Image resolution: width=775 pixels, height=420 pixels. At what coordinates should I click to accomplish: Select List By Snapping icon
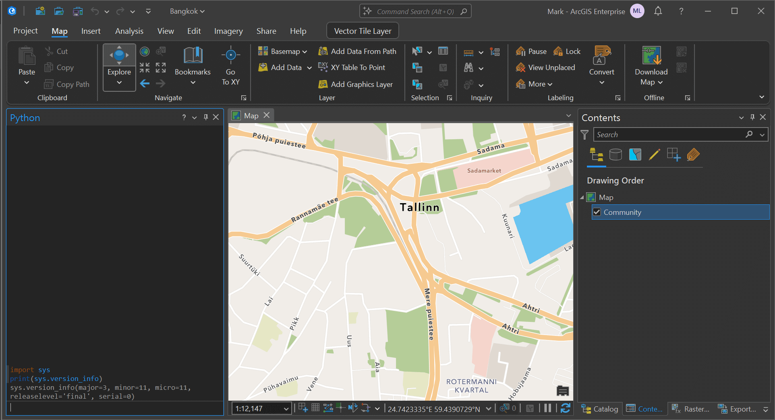(674, 154)
